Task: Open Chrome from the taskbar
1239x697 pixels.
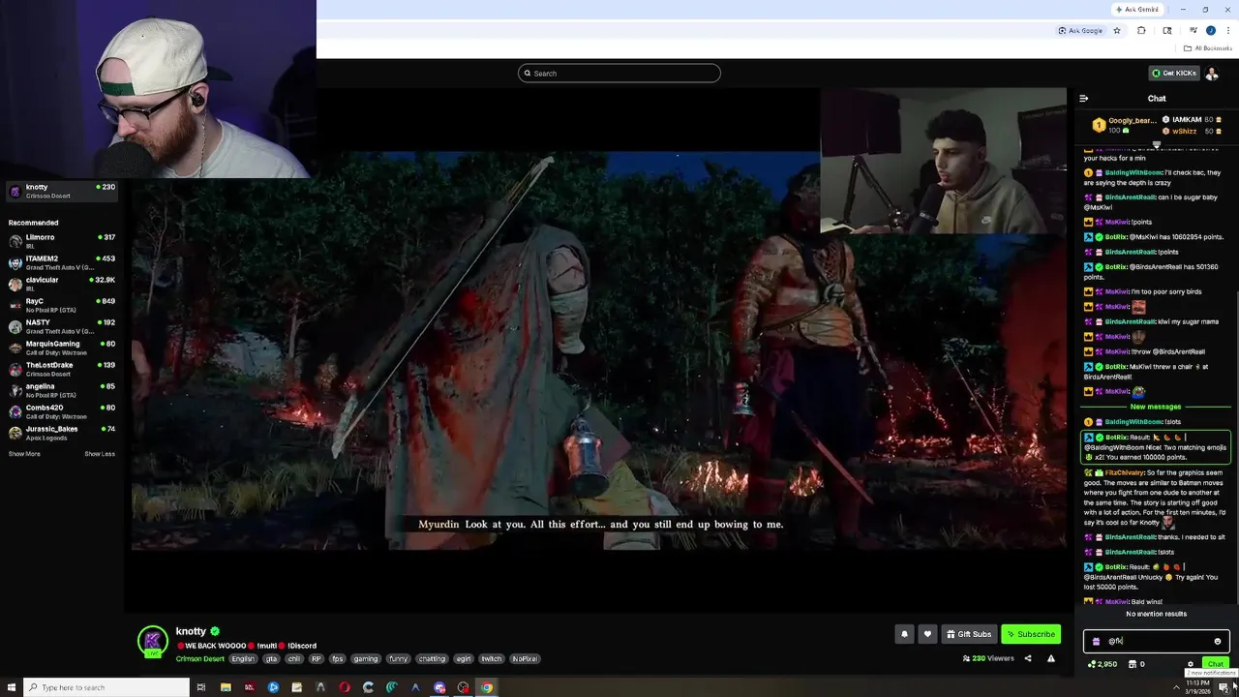Action: pyautogui.click(x=487, y=687)
